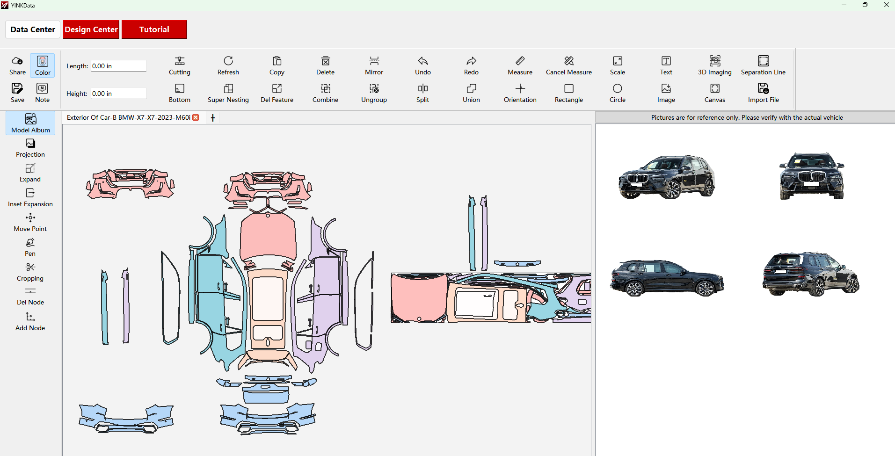
Task: Click the Separation Line tool
Action: pos(763,65)
